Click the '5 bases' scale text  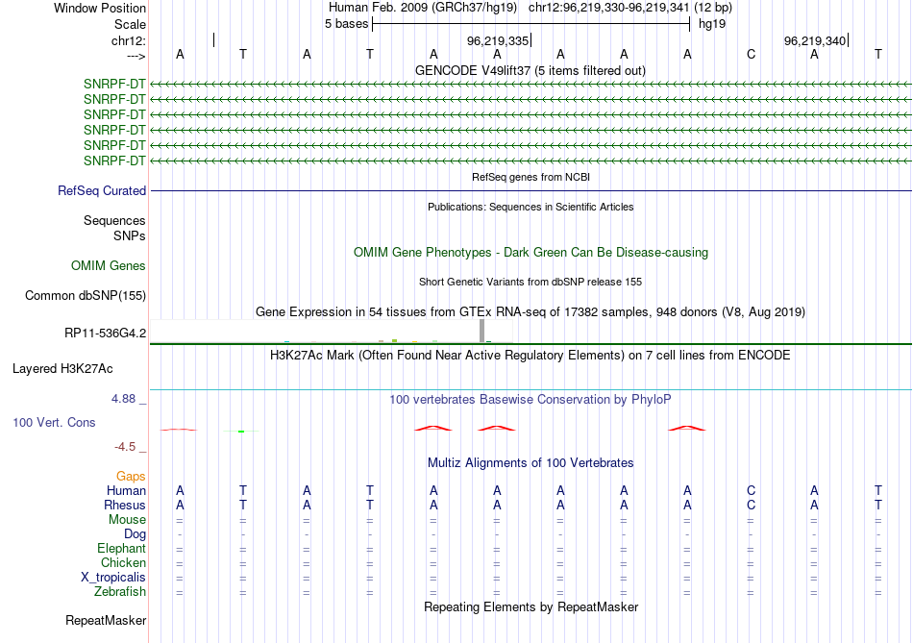346,24
